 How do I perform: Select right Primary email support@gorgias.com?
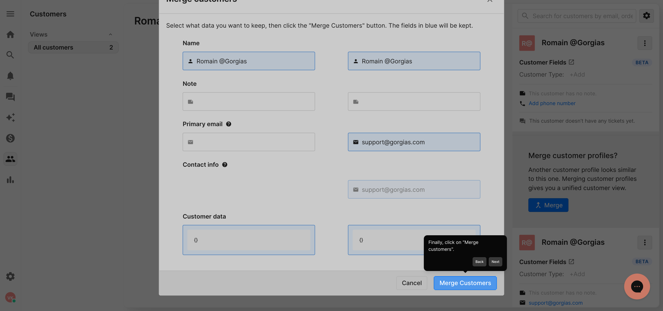[x=414, y=142]
